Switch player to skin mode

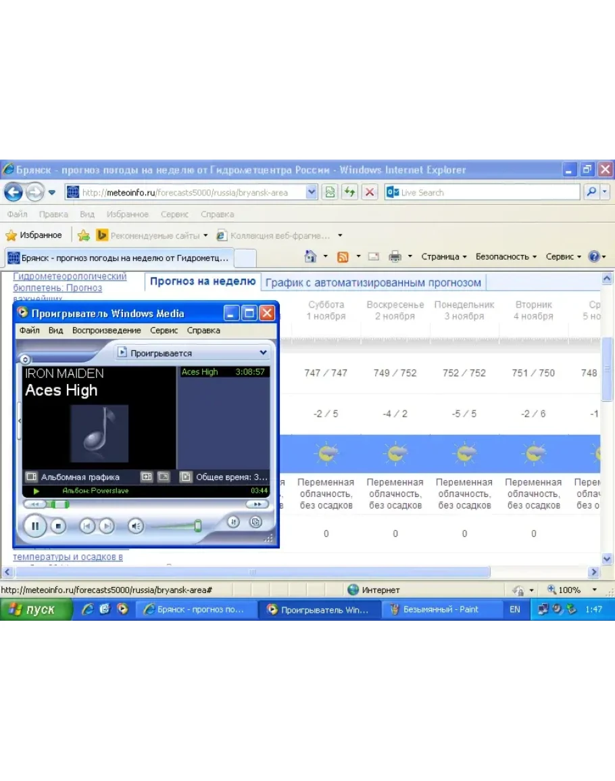point(255,521)
